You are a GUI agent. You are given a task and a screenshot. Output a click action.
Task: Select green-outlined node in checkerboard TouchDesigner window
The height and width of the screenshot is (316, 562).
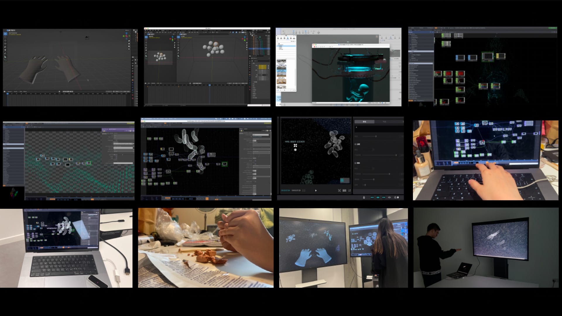tap(89, 163)
